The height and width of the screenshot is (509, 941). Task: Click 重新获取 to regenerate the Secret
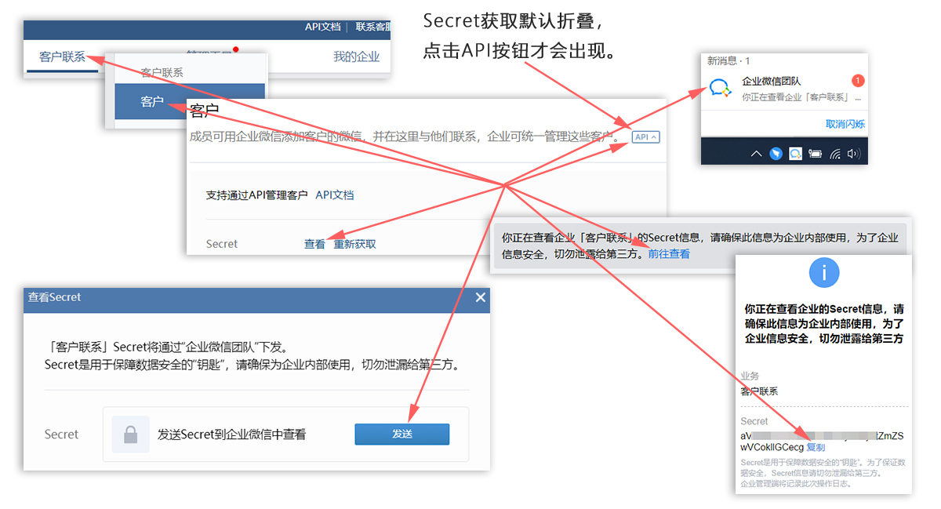click(355, 244)
